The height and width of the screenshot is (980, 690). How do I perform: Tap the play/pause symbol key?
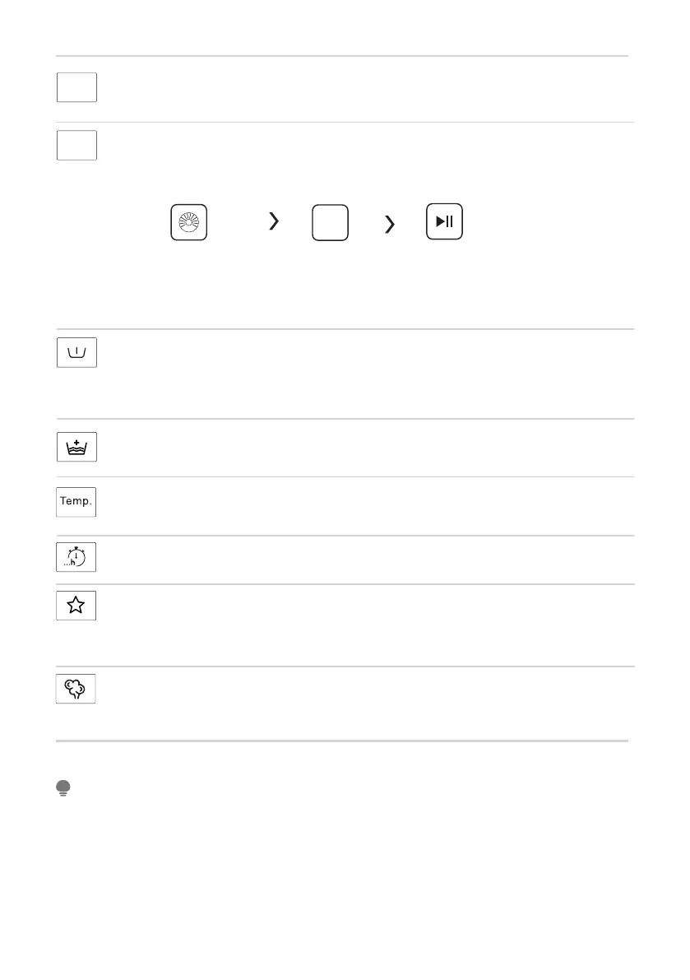[445, 221]
